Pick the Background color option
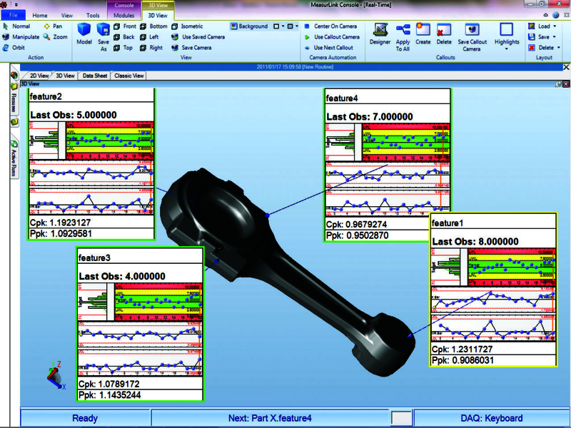This screenshot has width=571, height=428. [249, 26]
